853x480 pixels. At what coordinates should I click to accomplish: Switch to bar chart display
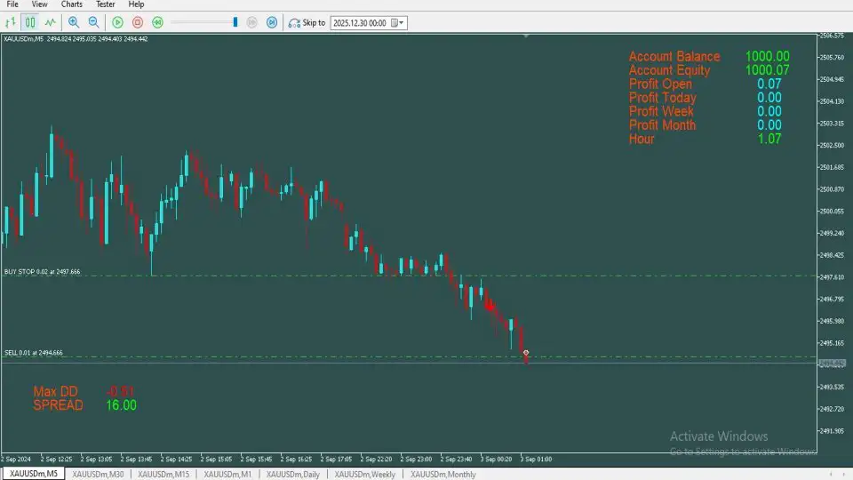click(12, 22)
